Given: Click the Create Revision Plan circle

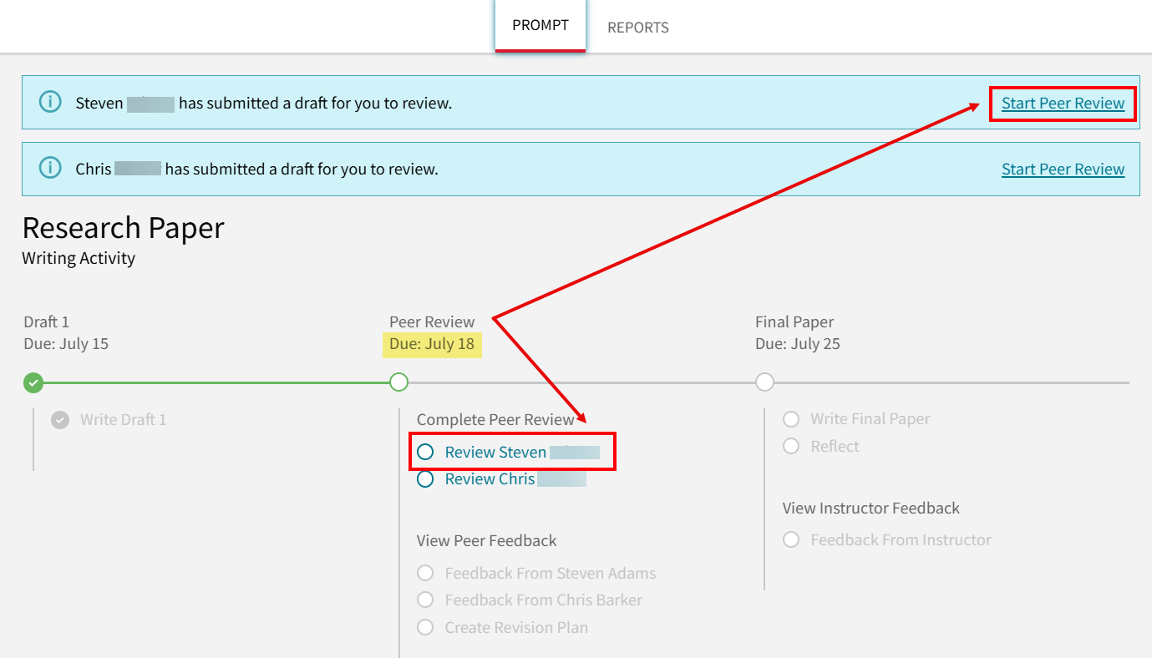Looking at the screenshot, I should tap(425, 627).
